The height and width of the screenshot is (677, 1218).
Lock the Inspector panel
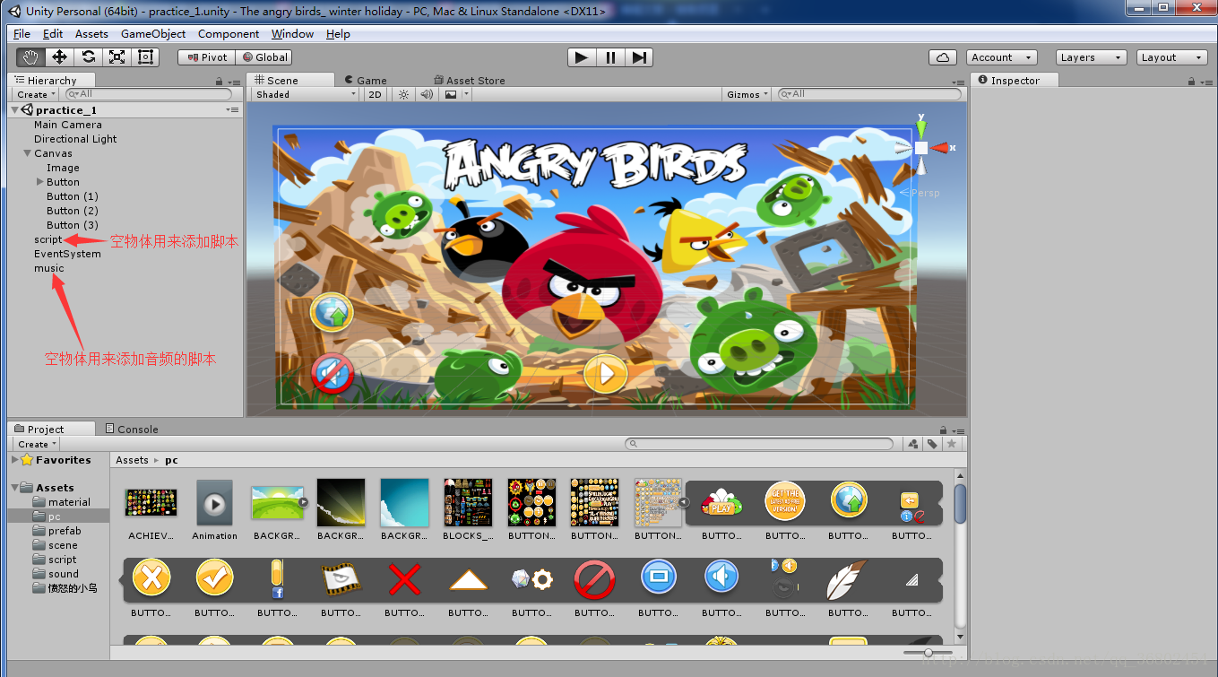point(1191,81)
